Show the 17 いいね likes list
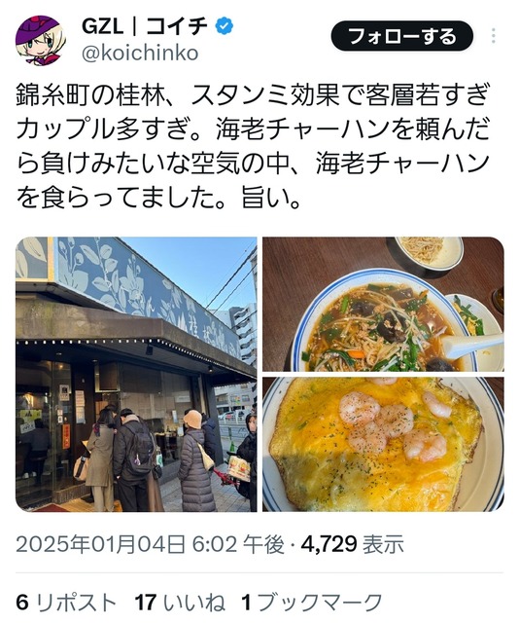 [180, 602]
